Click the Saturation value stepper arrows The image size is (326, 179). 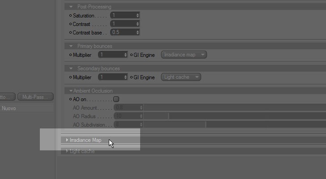click(137, 15)
